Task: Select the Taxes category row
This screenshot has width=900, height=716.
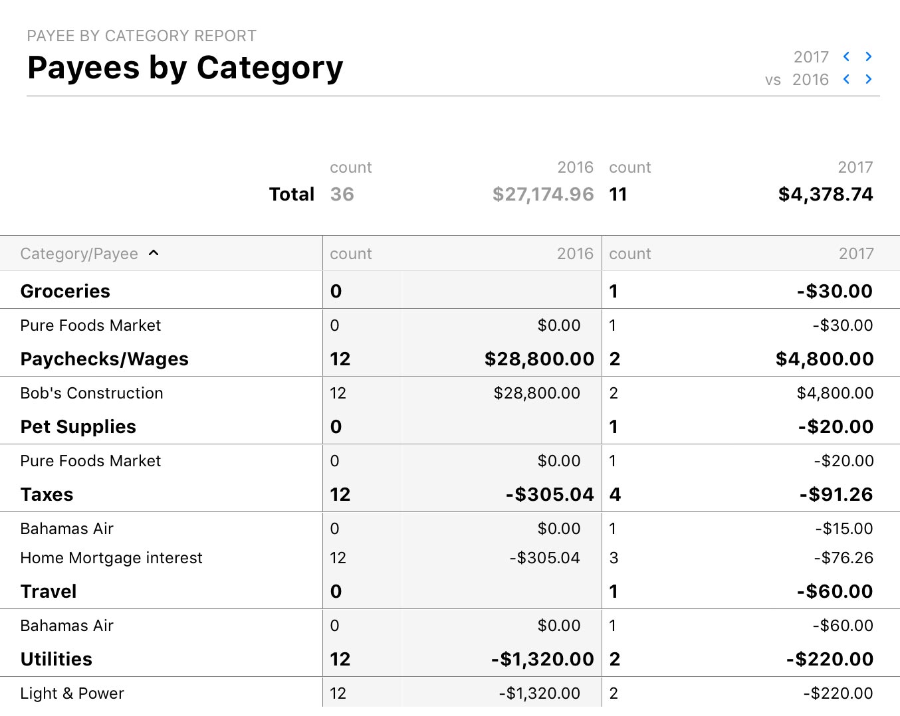Action: [x=47, y=494]
